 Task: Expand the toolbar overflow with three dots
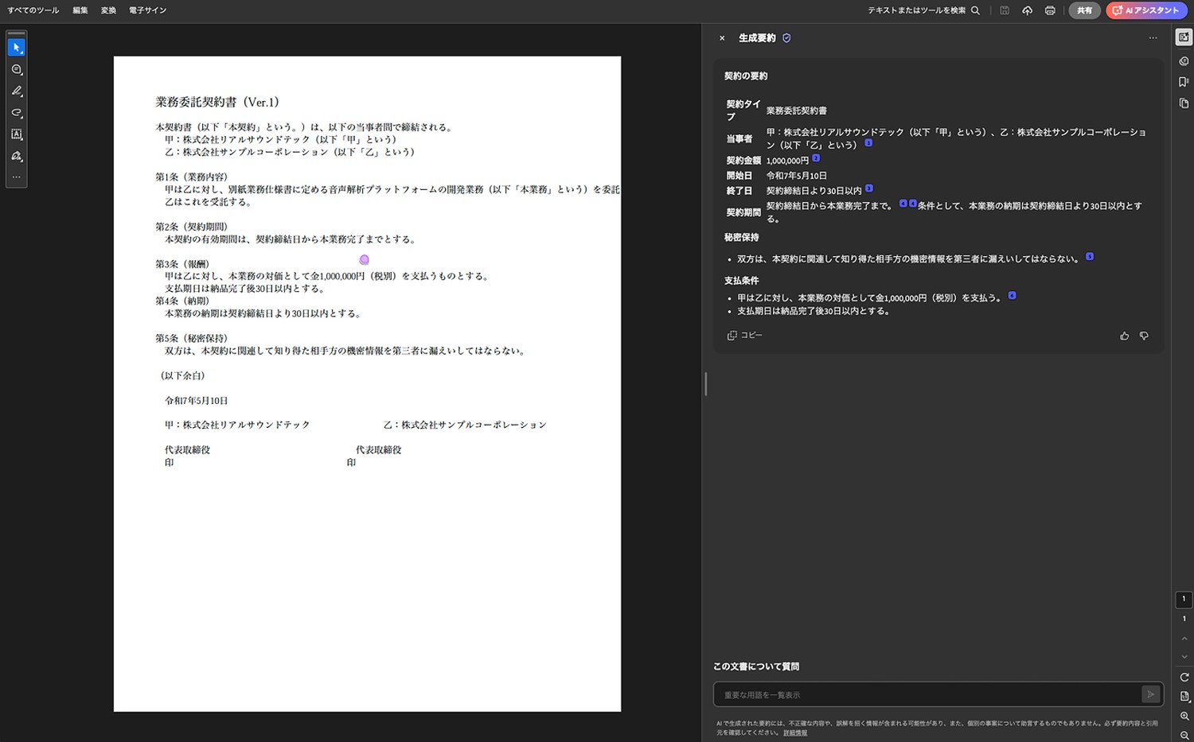(16, 177)
